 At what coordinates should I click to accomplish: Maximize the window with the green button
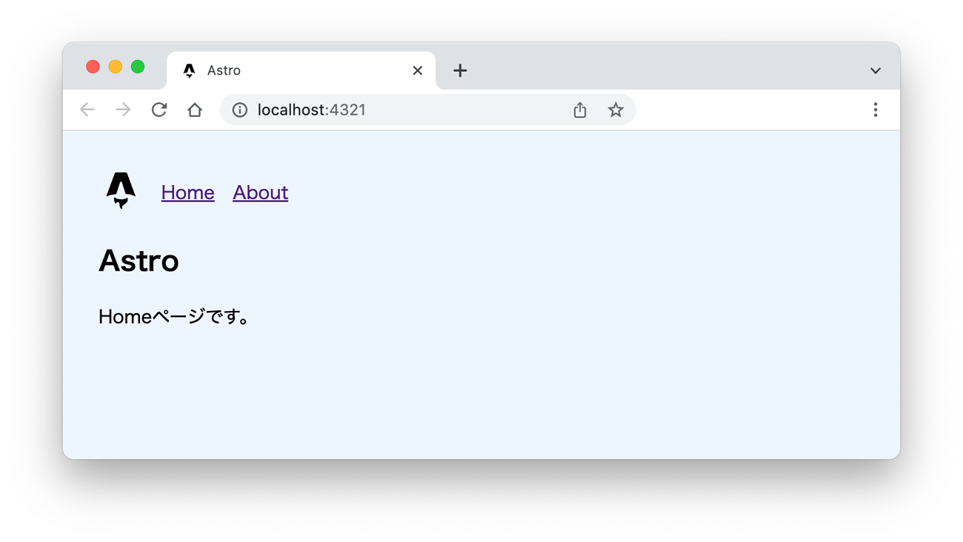tap(138, 67)
